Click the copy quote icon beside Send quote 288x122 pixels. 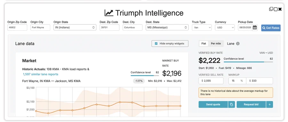coord(231,104)
